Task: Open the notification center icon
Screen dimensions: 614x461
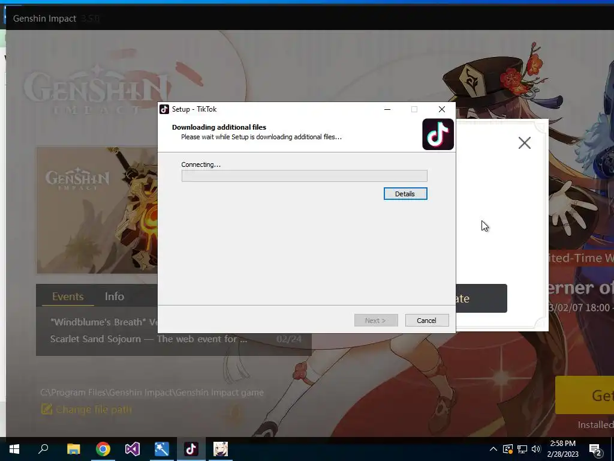Action: [595, 450]
